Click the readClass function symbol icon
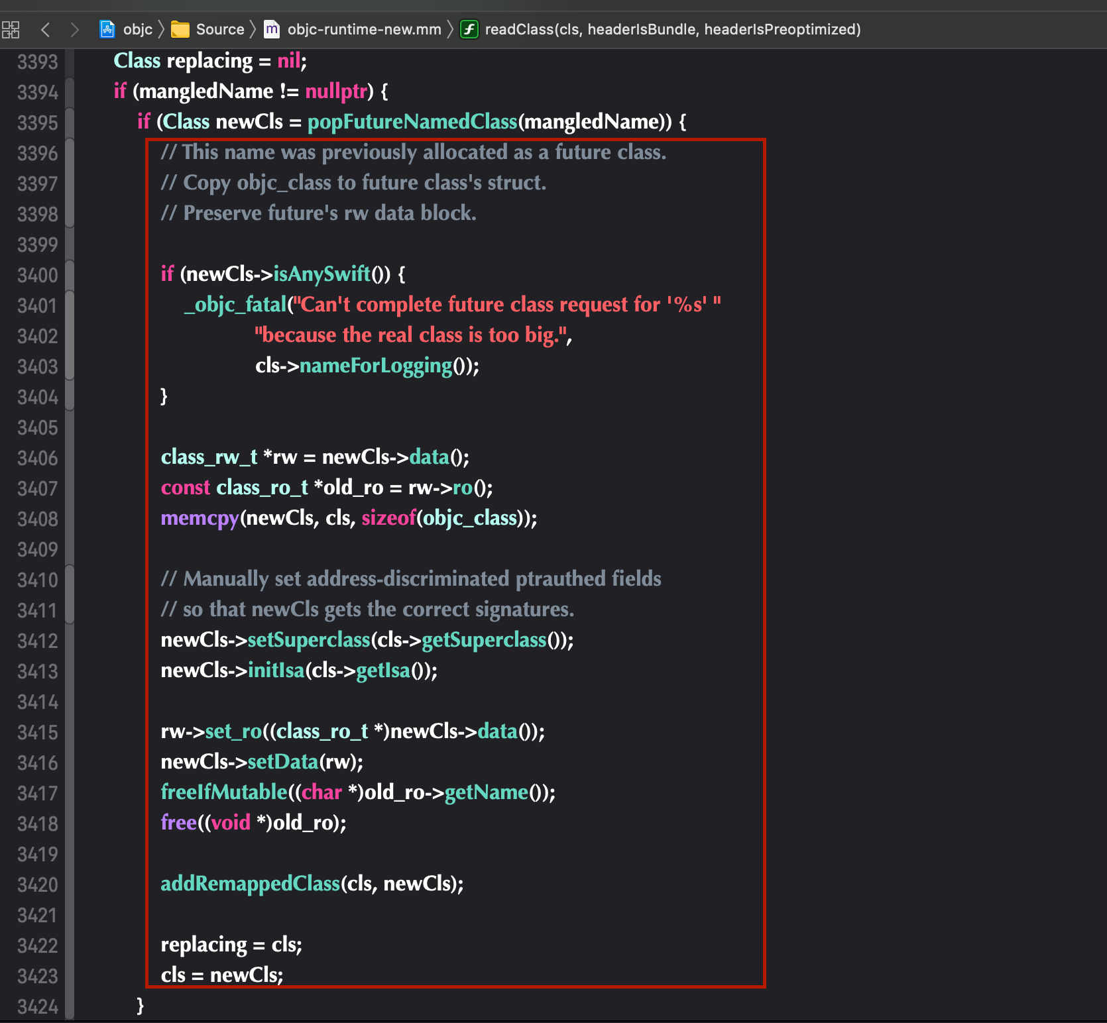 [x=469, y=29]
